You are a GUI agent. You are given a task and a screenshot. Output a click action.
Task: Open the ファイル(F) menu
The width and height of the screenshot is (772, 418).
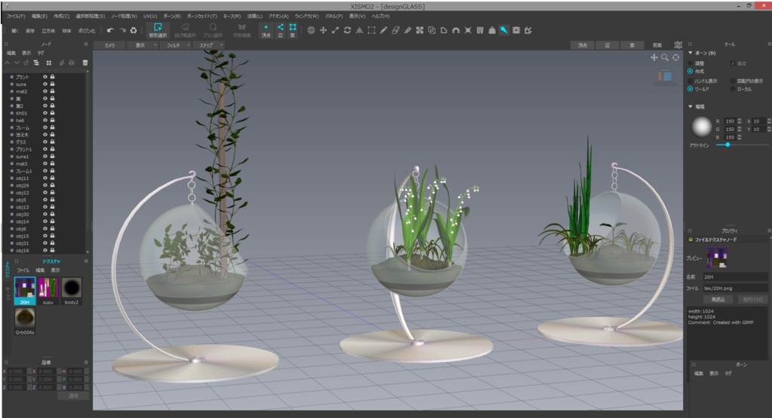[x=16, y=15]
